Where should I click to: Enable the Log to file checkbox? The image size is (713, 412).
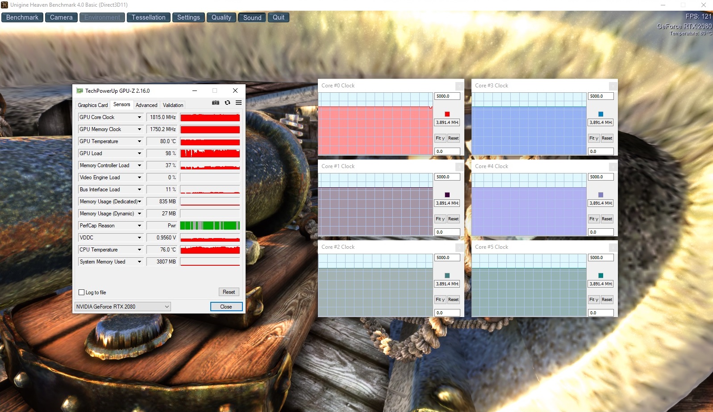click(81, 293)
